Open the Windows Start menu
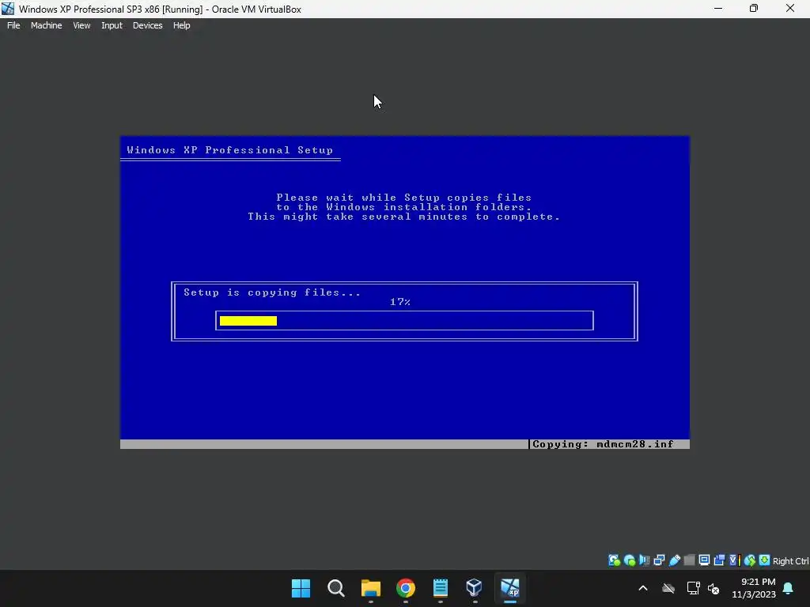Screen dimensions: 810x607 point(301,588)
